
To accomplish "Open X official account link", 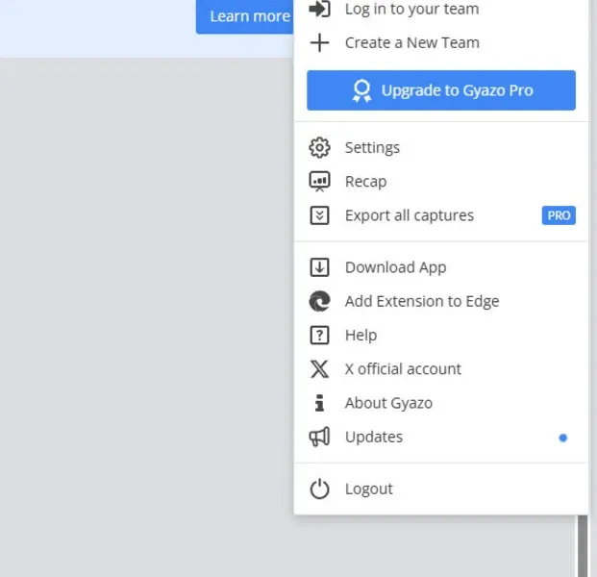I will tap(441, 369).
